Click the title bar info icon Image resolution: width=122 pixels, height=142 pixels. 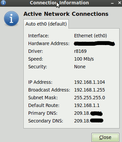click(x=3, y=3)
